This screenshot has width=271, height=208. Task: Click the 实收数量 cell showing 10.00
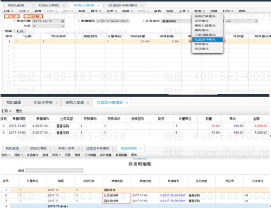point(138,41)
